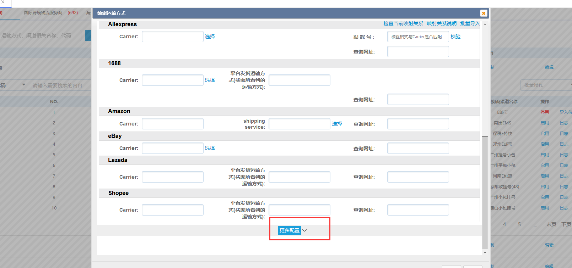Click the chevron beside 更多配置
This screenshot has height=268, width=572.
point(304,230)
